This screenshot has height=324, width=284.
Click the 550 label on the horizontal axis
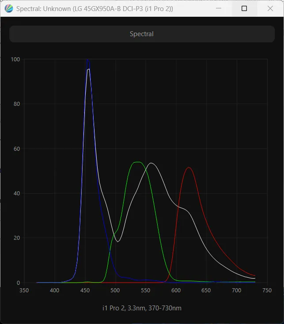click(x=146, y=290)
